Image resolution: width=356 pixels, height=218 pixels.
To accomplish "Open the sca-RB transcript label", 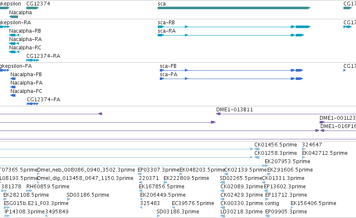I will point(166,23).
